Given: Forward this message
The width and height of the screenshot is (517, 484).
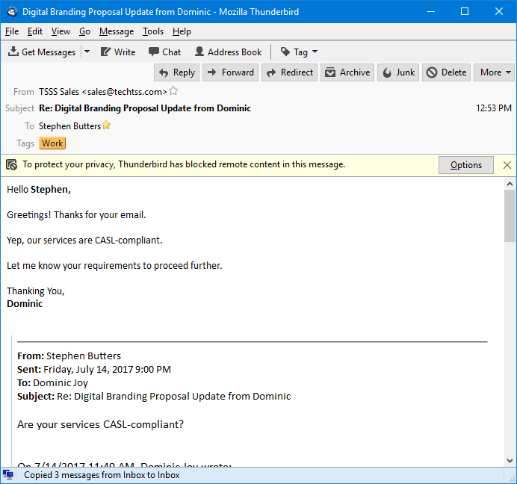Looking at the screenshot, I should click(230, 72).
